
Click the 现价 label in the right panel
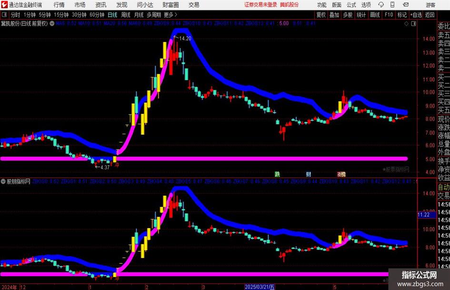[x=444, y=119]
